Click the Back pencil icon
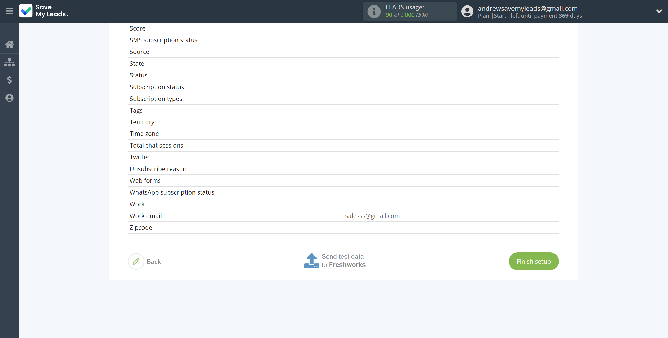The height and width of the screenshot is (338, 668). 136,261
